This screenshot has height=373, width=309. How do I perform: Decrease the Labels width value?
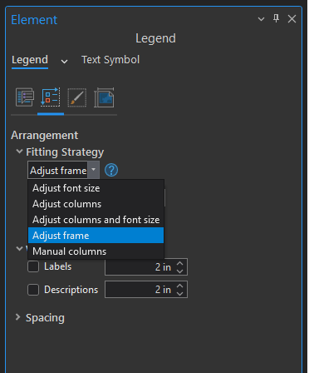(180, 271)
